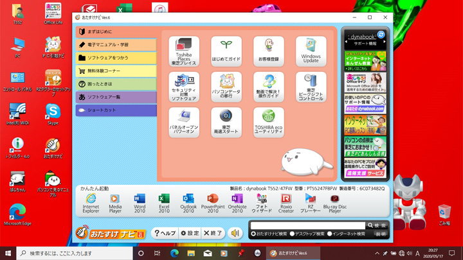Viewport: 463px width, 260px height.
Task: Start Word 2010 from かんたん起動
Action: 140,204
